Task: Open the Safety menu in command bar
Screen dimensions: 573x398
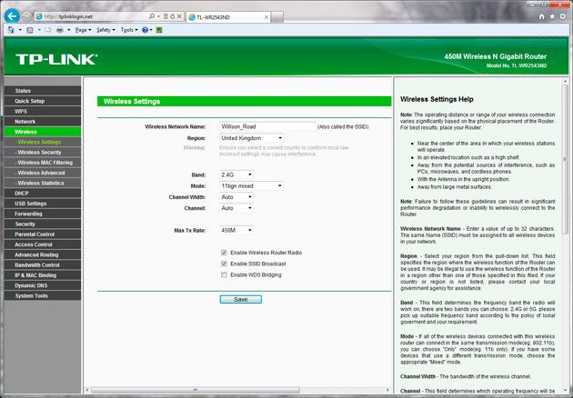Action: click(x=106, y=29)
